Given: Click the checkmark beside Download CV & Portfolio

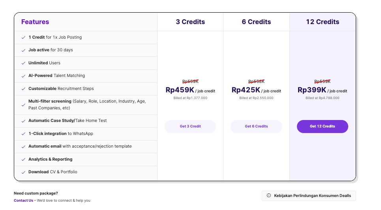Looking at the screenshot, I should pyautogui.click(x=23, y=172).
